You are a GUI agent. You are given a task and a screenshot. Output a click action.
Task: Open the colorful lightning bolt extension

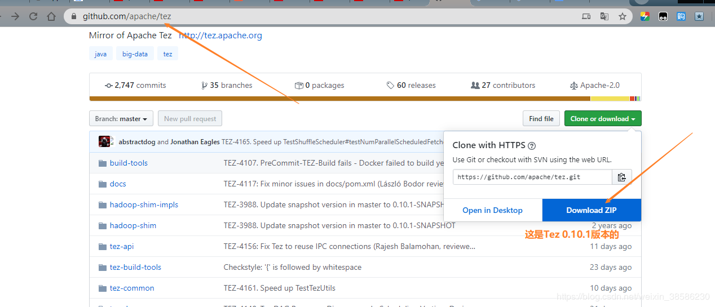[645, 16]
